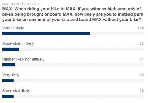Click the '(OPTIONAL)' tag in heading

33,4
